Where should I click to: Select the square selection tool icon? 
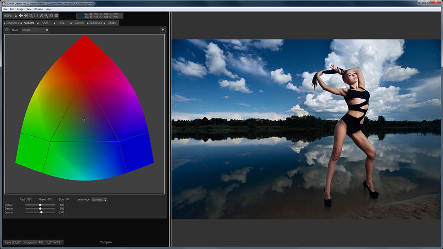coord(36,15)
